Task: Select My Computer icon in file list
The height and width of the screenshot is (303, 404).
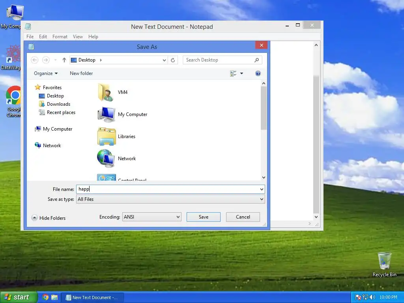Action: (106, 114)
